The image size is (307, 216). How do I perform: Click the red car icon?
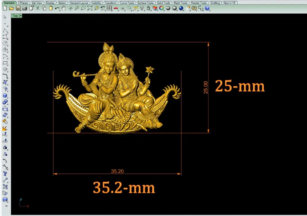tap(116, 8)
